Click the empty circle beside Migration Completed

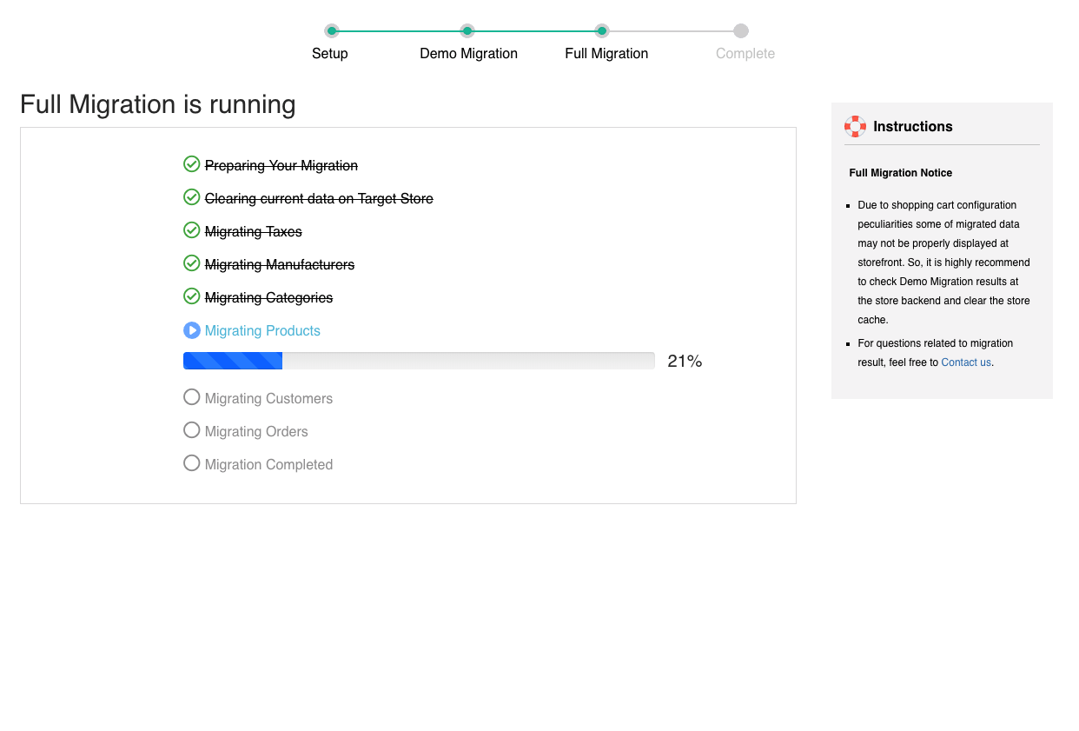(192, 463)
